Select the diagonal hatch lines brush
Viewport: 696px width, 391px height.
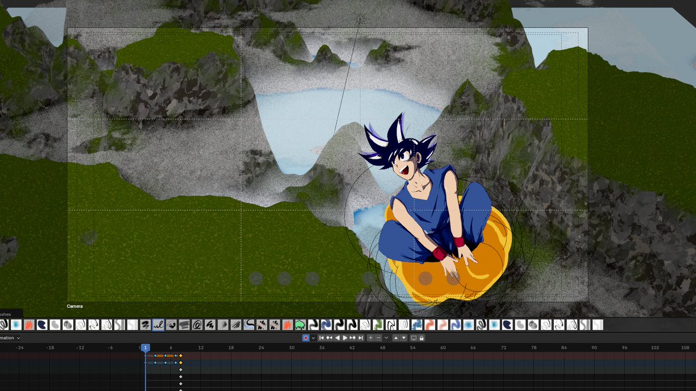tap(236, 325)
